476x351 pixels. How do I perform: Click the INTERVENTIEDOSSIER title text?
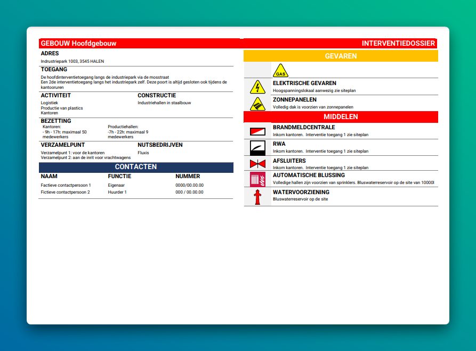click(x=398, y=44)
